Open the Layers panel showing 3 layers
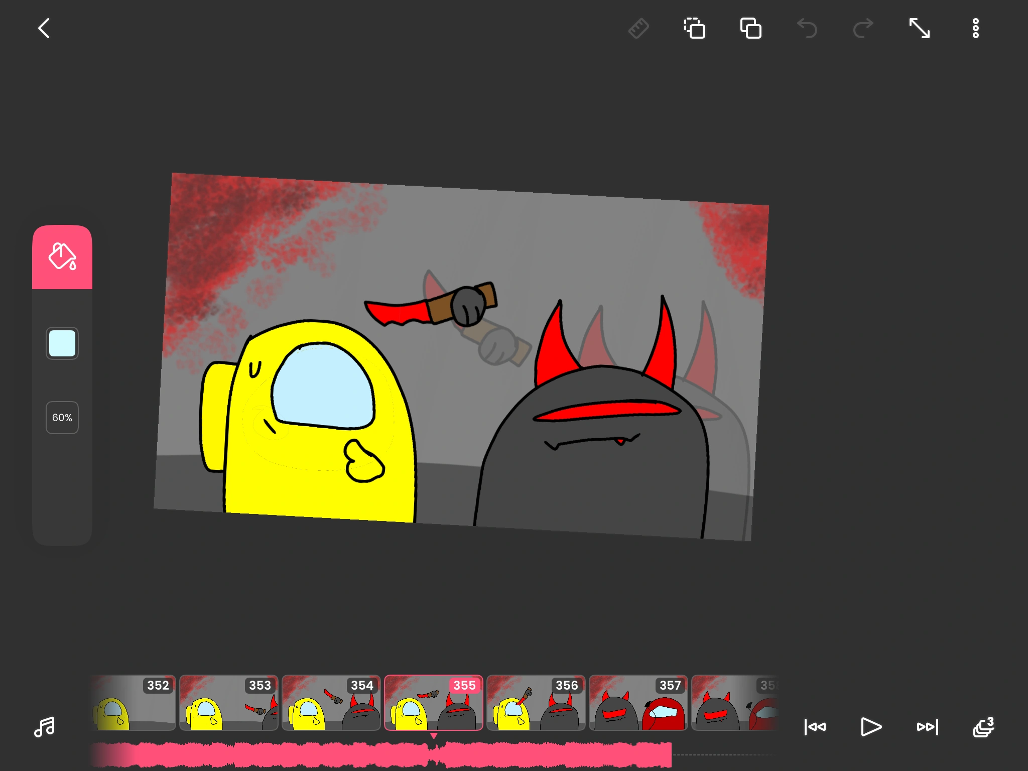The height and width of the screenshot is (771, 1028). click(x=983, y=727)
